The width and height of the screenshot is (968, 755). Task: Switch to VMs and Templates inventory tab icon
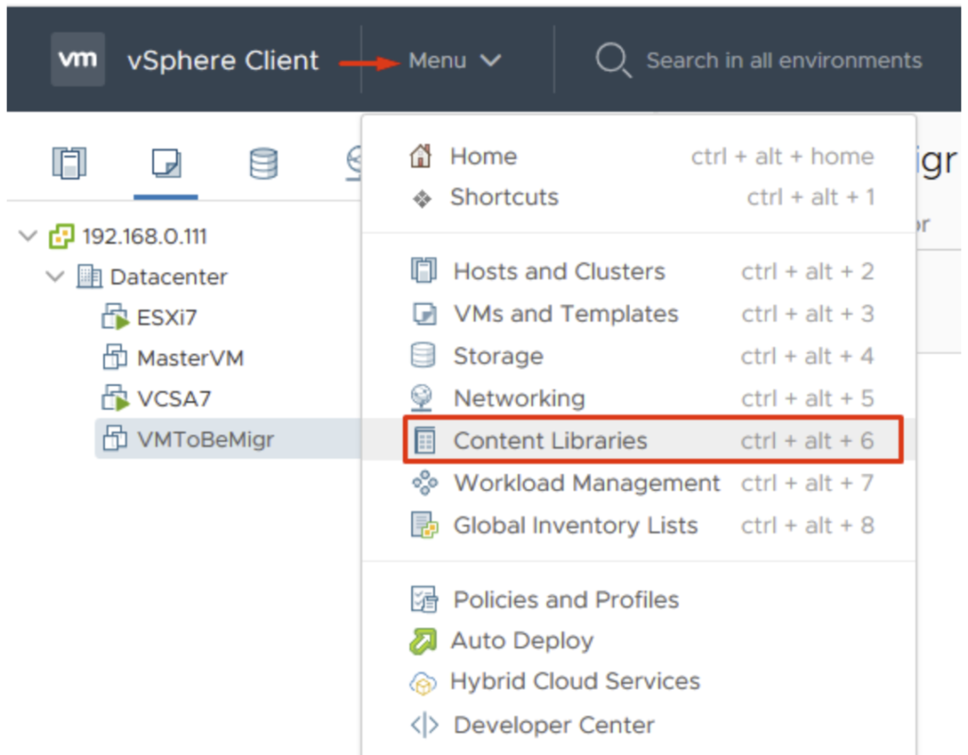[166, 163]
